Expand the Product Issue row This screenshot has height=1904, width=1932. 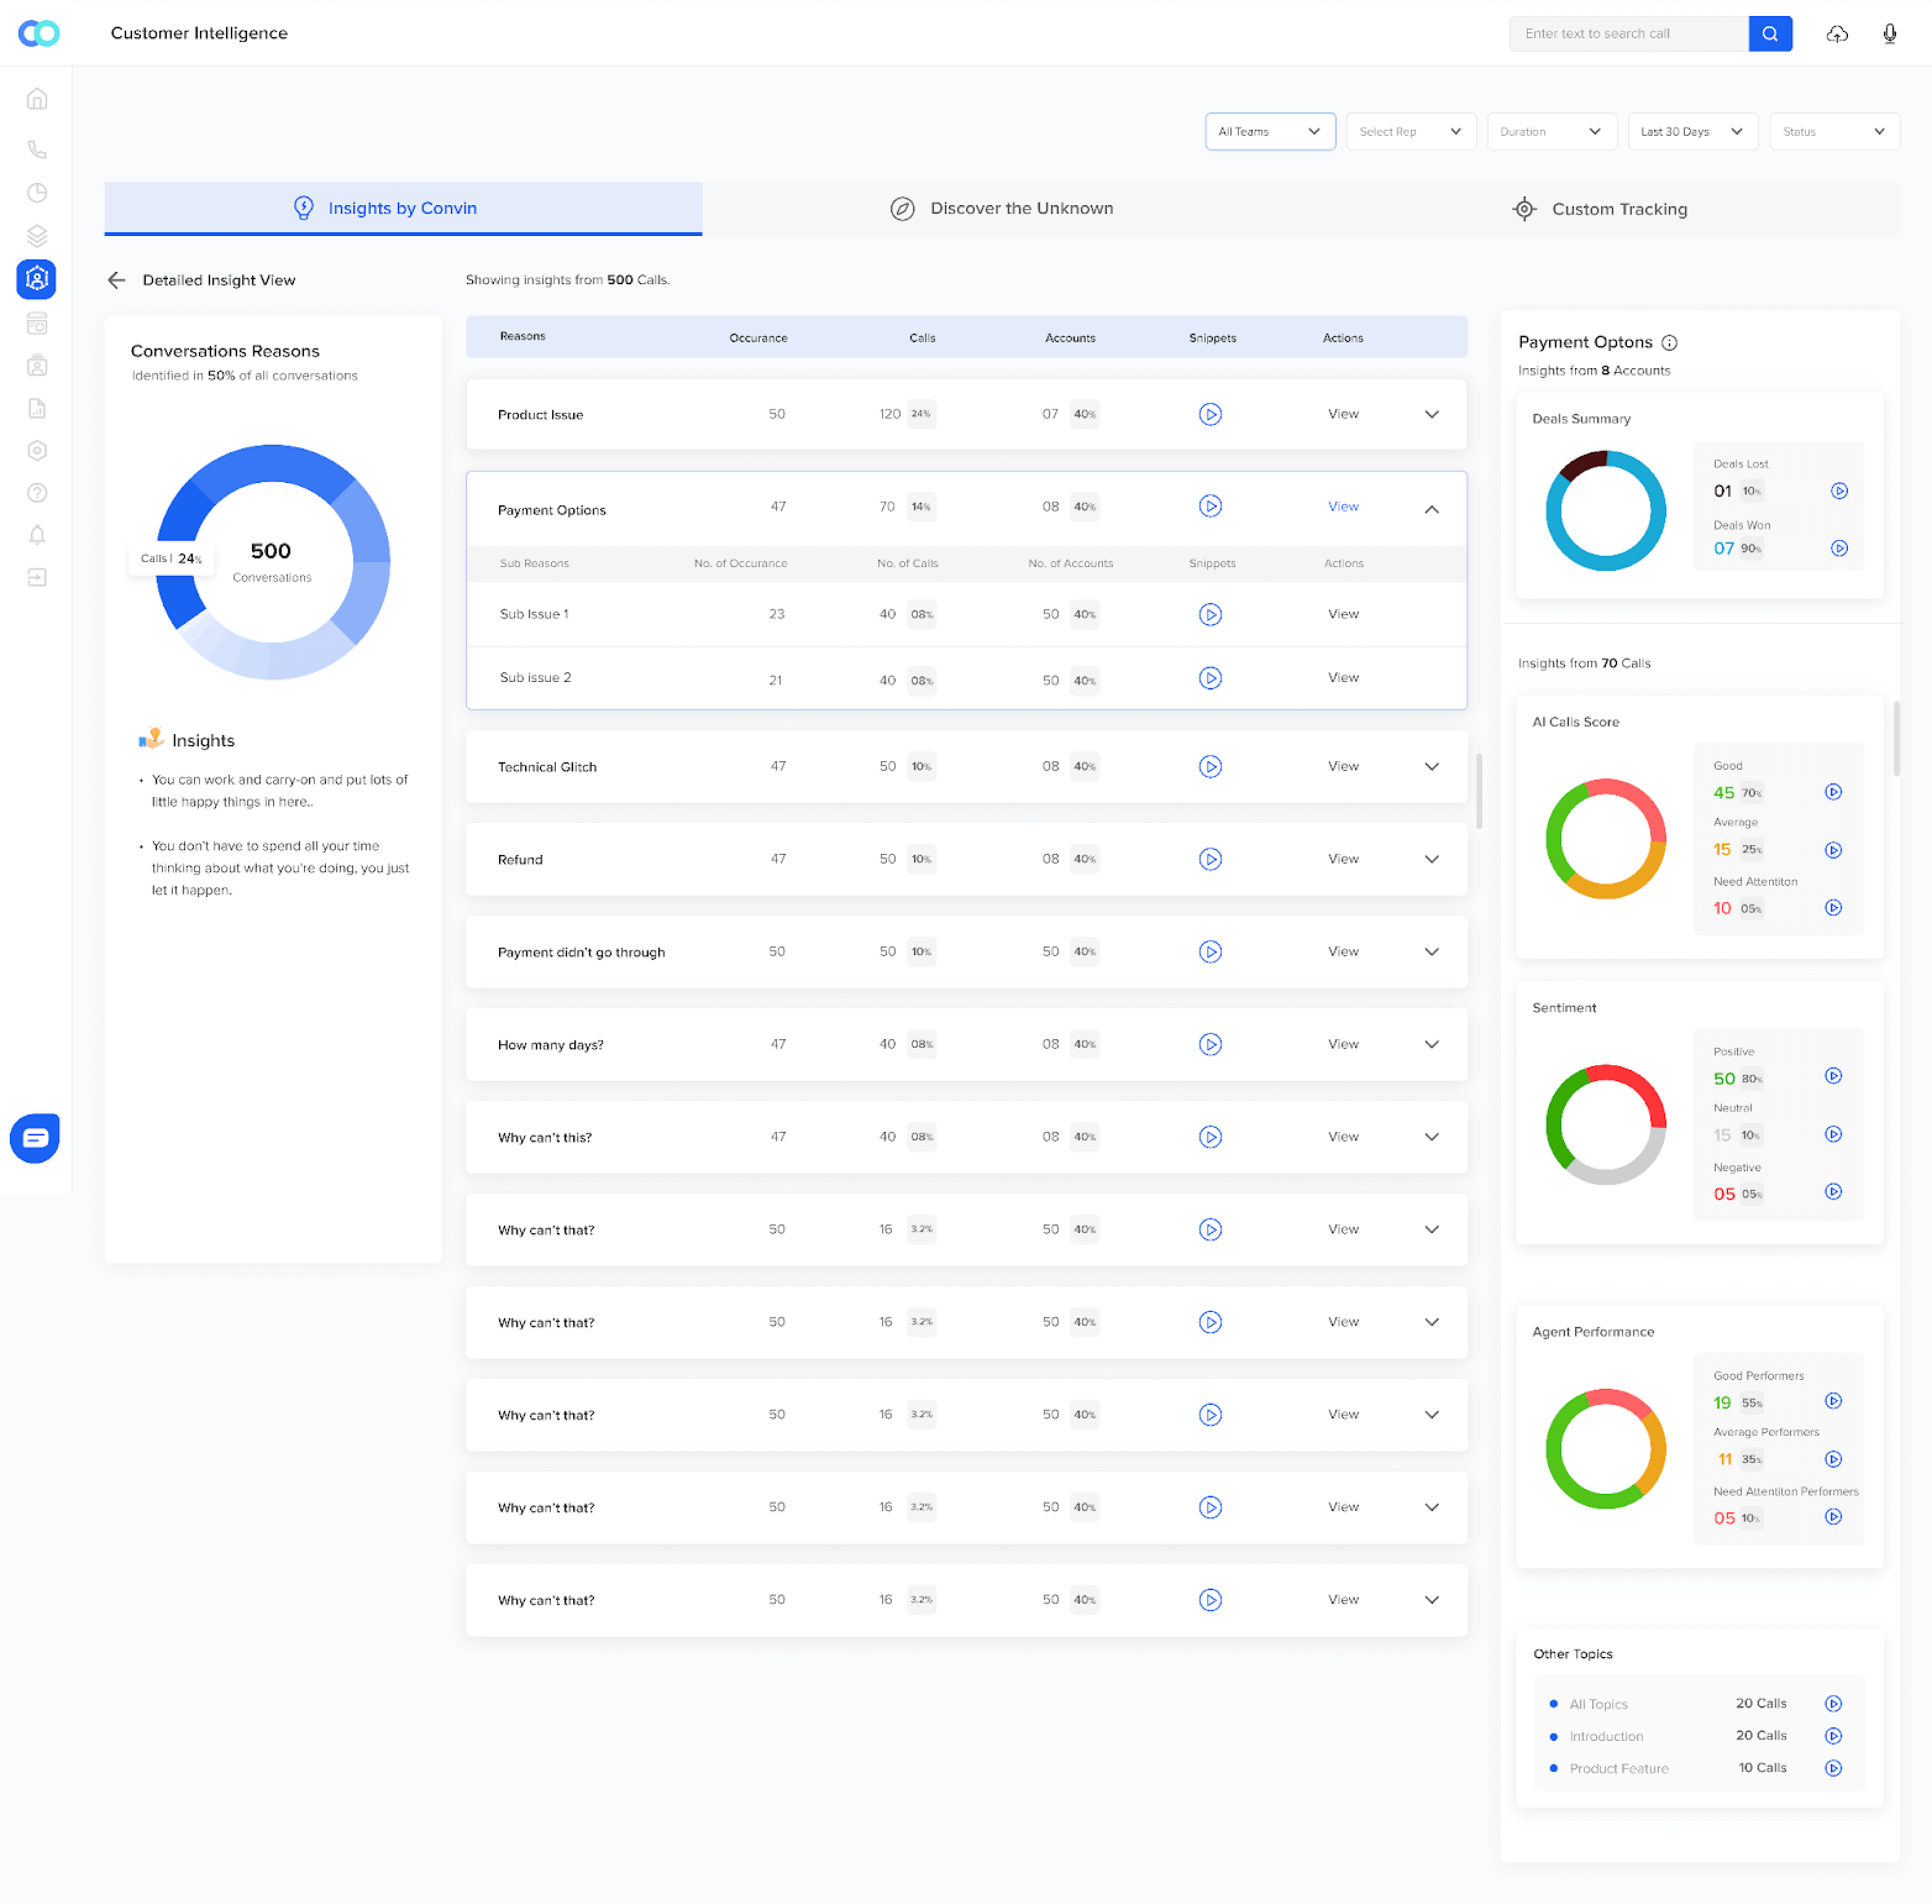1432,414
